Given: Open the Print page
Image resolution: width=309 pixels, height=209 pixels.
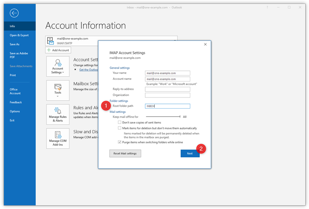Looking at the screenshot, I should coord(13,75).
